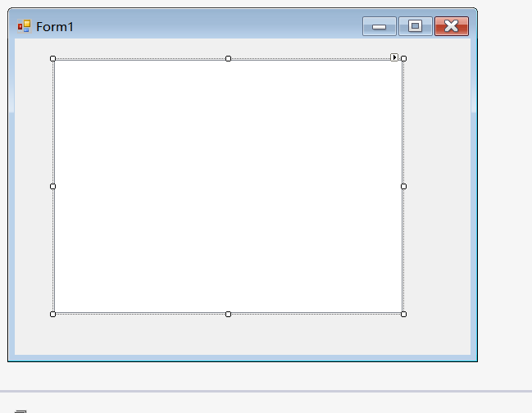Select the white control inside Form1
The height and width of the screenshot is (413, 532).
pyautogui.click(x=229, y=187)
